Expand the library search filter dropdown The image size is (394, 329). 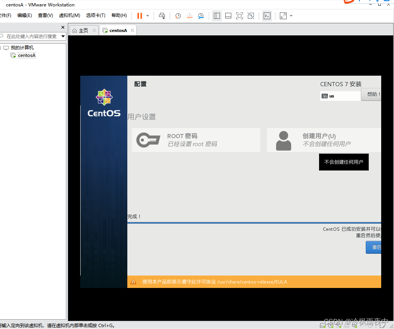[x=63, y=37]
